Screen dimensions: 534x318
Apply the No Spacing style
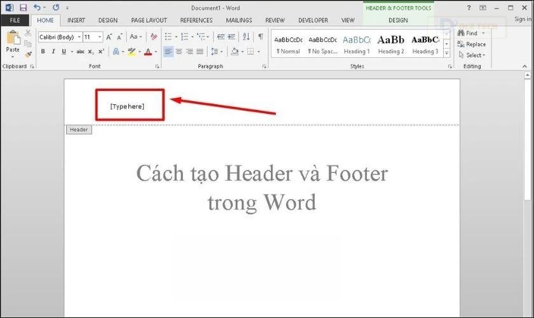(x=322, y=45)
